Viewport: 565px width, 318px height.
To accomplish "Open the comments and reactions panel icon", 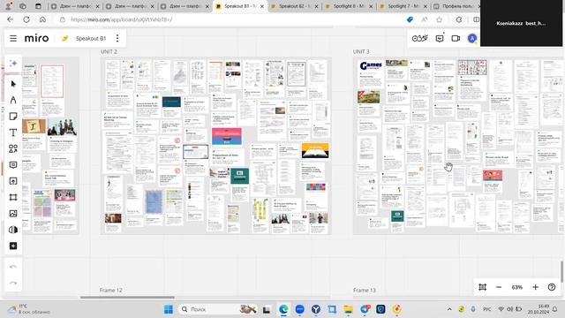I will (440, 38).
